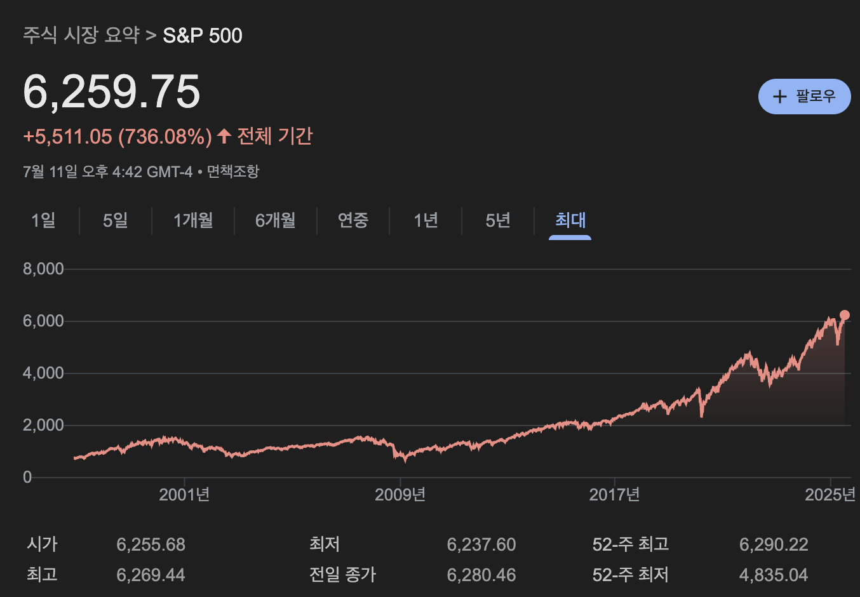Click the 52-주 최고 value 6,290.22
This screenshot has height=597, width=860.
774,544
